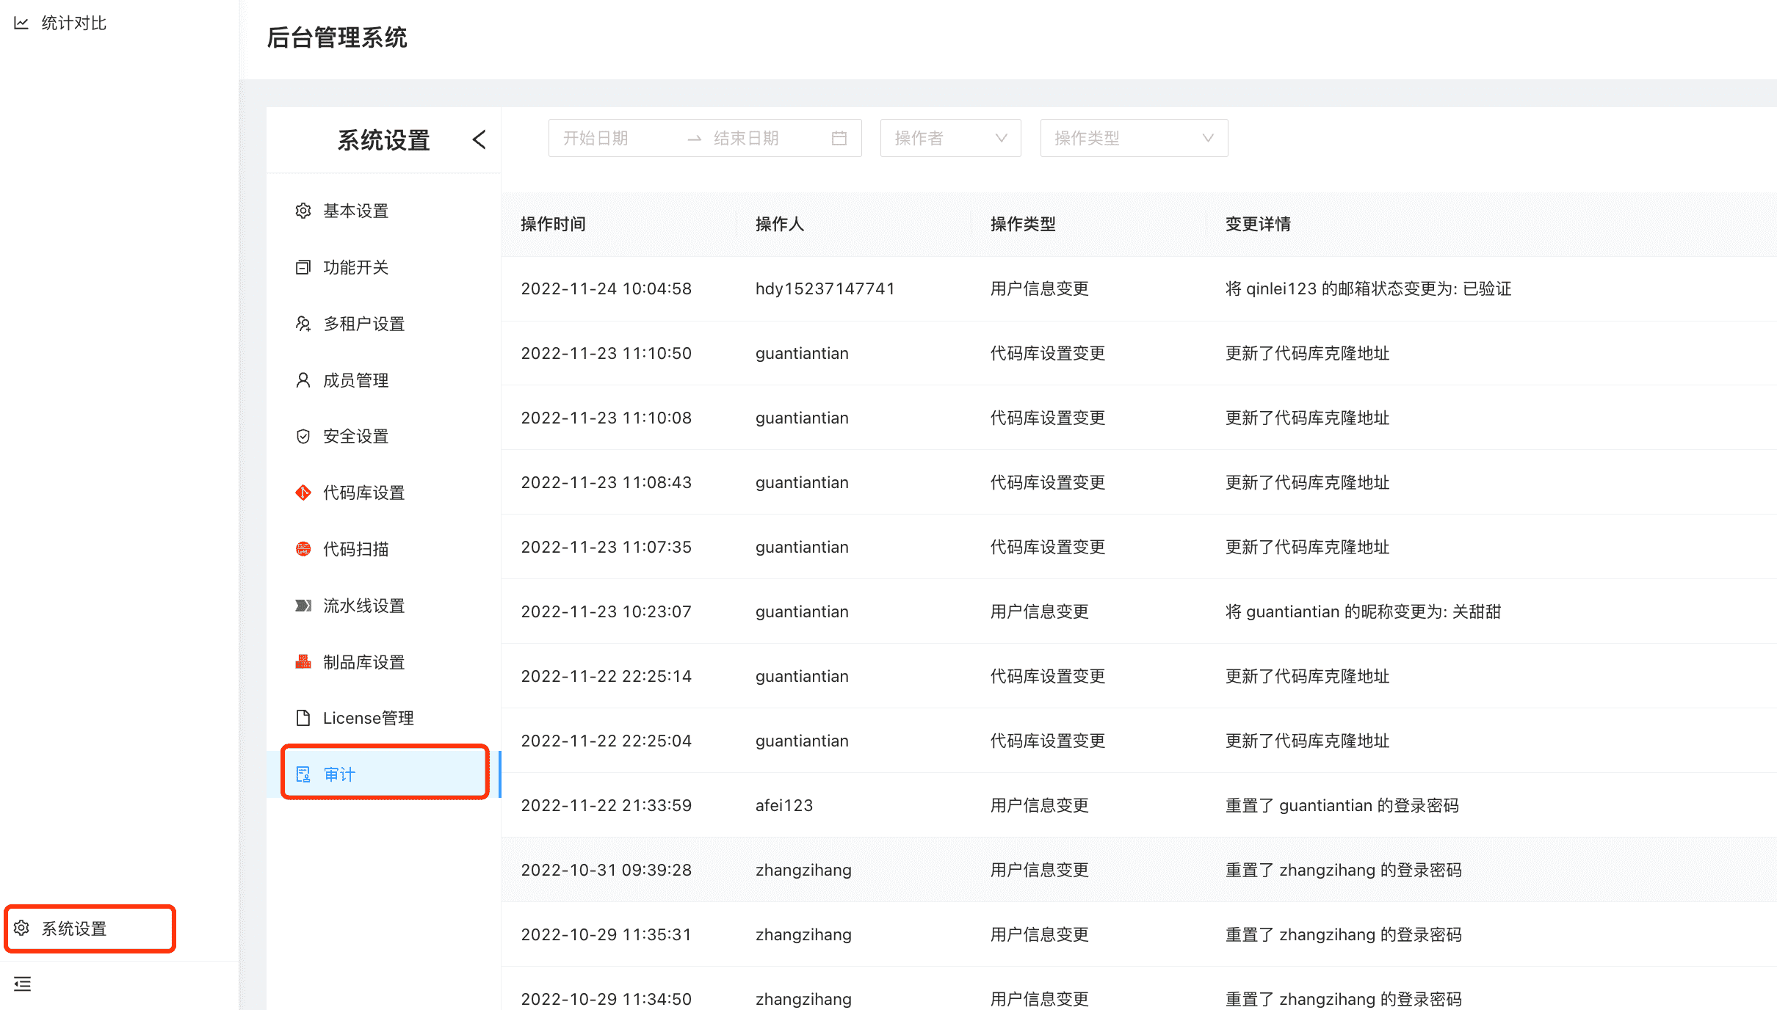1777x1010 pixels.
Task: Click the 流水线设置 pipeline icon
Action: (303, 606)
